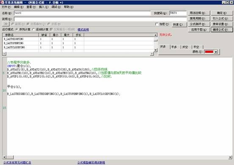Select the 主图叠加 radio option
Screen dimensions: 234x165
pos(36,24)
